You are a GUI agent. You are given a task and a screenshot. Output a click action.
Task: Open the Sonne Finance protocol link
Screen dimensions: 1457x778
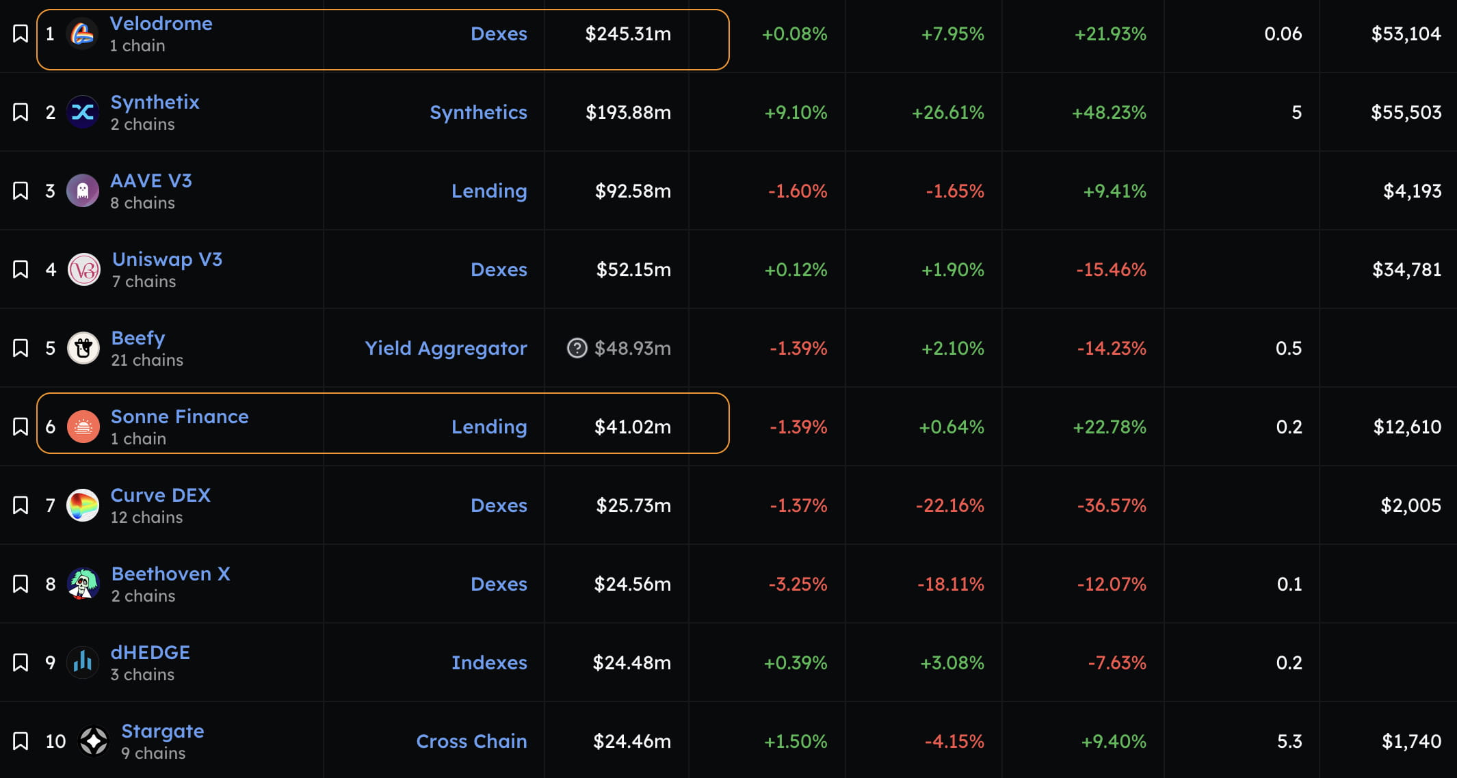179,416
